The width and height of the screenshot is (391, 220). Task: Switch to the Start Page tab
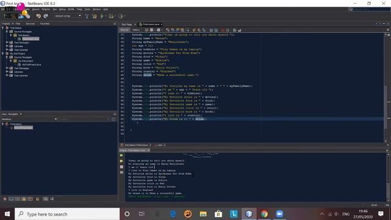pyautogui.click(x=126, y=24)
